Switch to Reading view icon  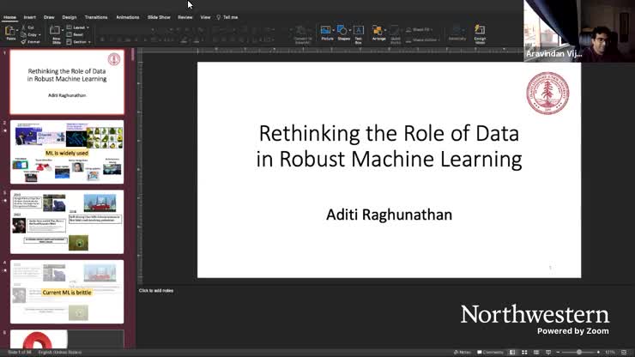[x=536, y=352]
